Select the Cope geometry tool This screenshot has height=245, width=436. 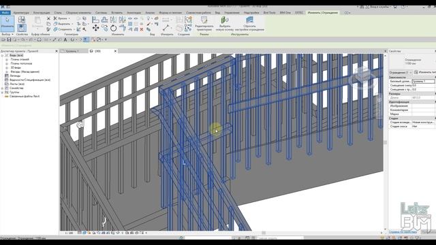[x=61, y=18]
